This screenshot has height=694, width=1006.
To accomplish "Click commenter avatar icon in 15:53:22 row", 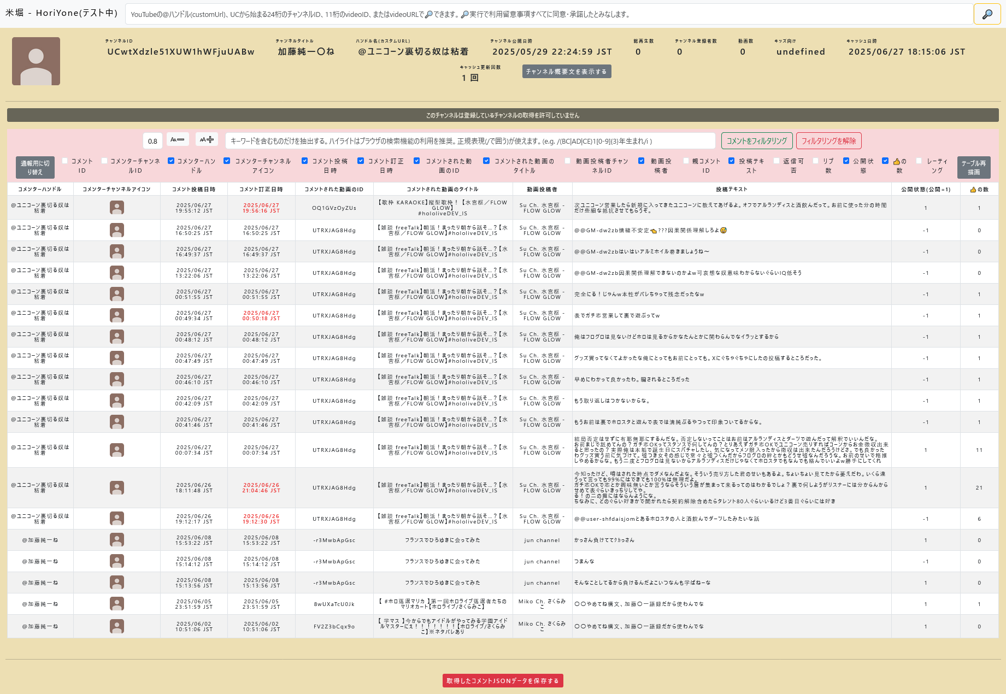I will click(x=117, y=540).
